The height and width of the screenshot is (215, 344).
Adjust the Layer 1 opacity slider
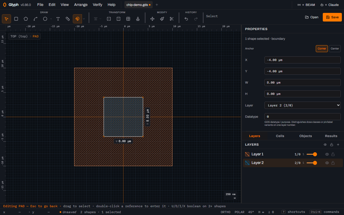coord(312,154)
